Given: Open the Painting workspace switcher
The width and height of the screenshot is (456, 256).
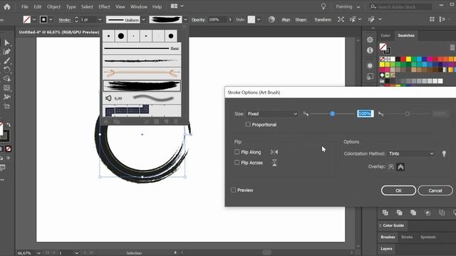Looking at the screenshot, I should [x=348, y=6].
